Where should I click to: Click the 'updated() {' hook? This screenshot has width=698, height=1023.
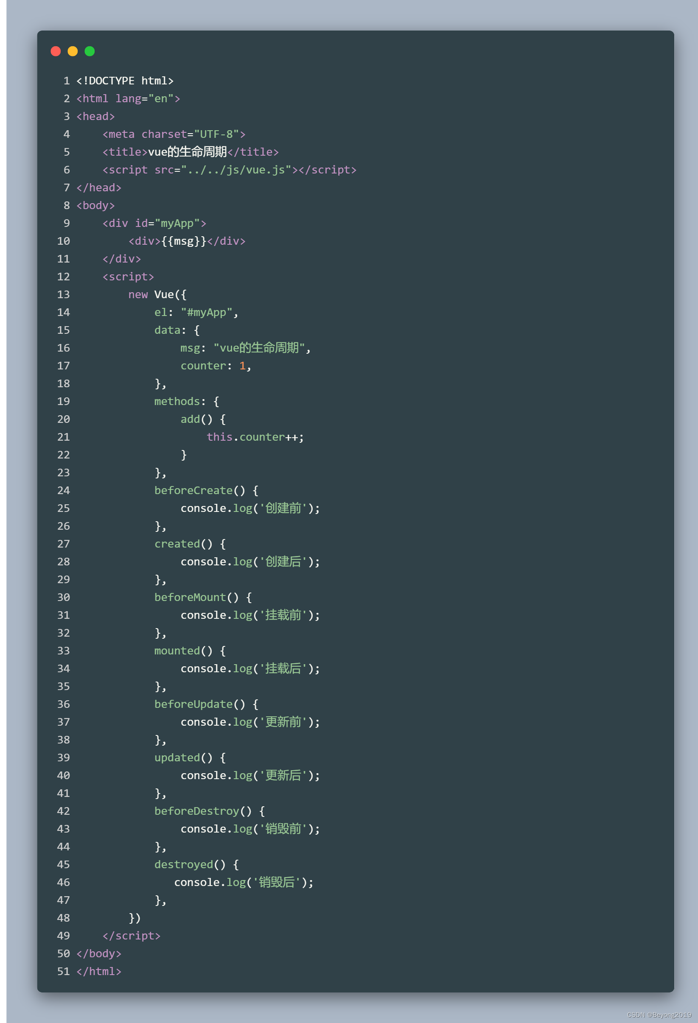190,758
